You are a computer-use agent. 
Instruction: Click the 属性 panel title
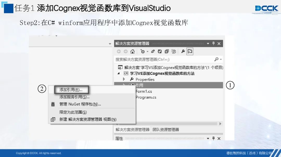coord(119,138)
